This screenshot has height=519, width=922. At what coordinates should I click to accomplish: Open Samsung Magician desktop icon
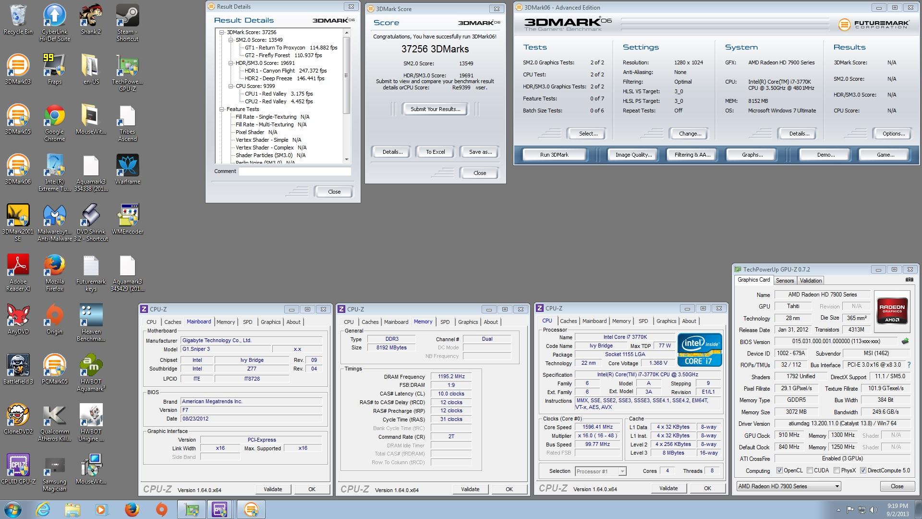coord(55,472)
